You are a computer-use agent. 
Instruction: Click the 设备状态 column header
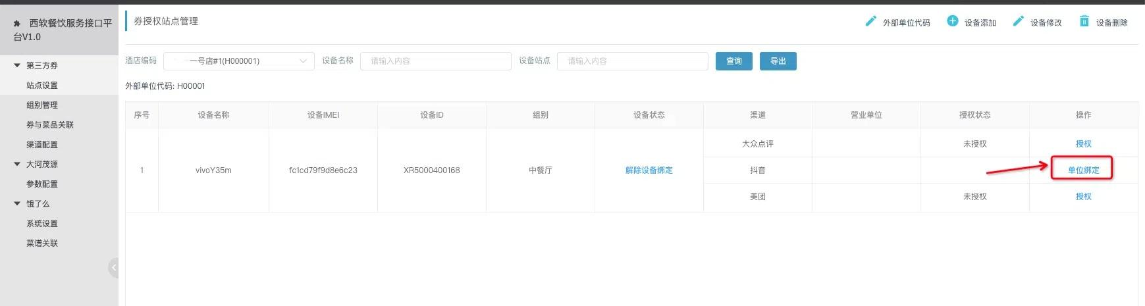(649, 115)
